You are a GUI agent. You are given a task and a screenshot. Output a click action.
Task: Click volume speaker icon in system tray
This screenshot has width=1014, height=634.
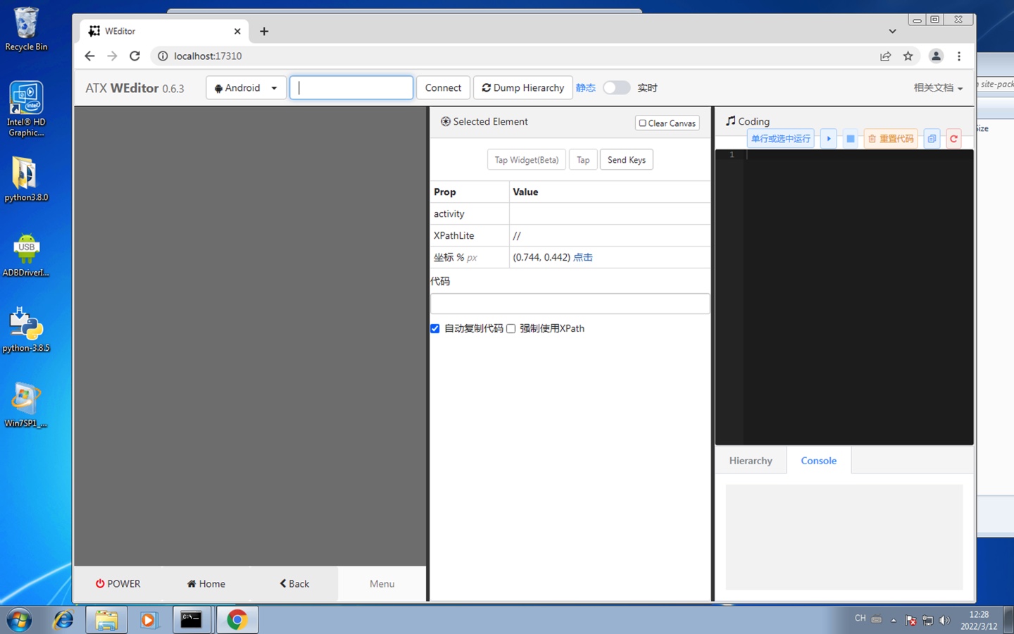pos(945,620)
